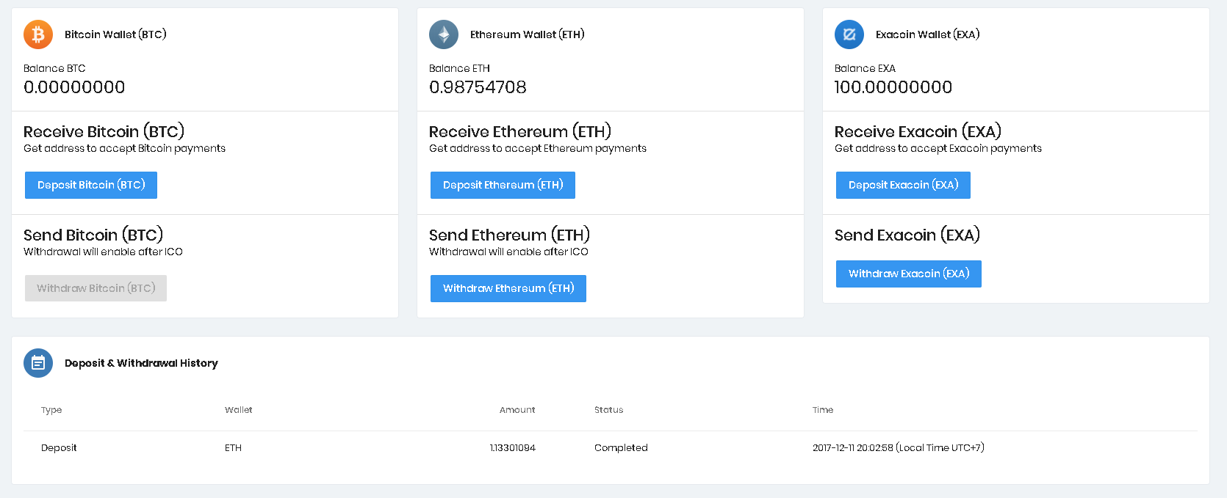Click the orange Bitcoin wallet icon

point(38,34)
